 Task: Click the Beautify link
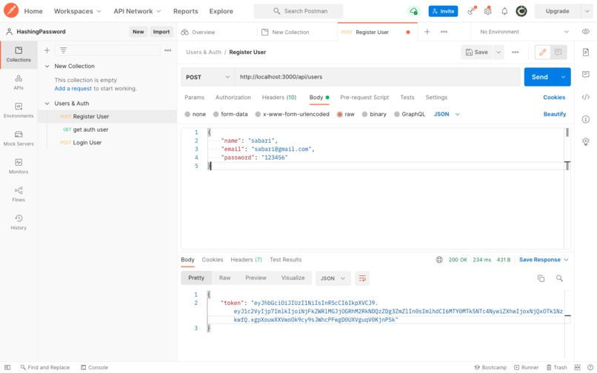554,114
